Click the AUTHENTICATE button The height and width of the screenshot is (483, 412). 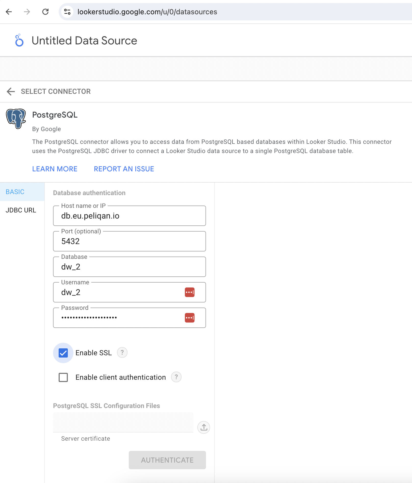pyautogui.click(x=167, y=460)
